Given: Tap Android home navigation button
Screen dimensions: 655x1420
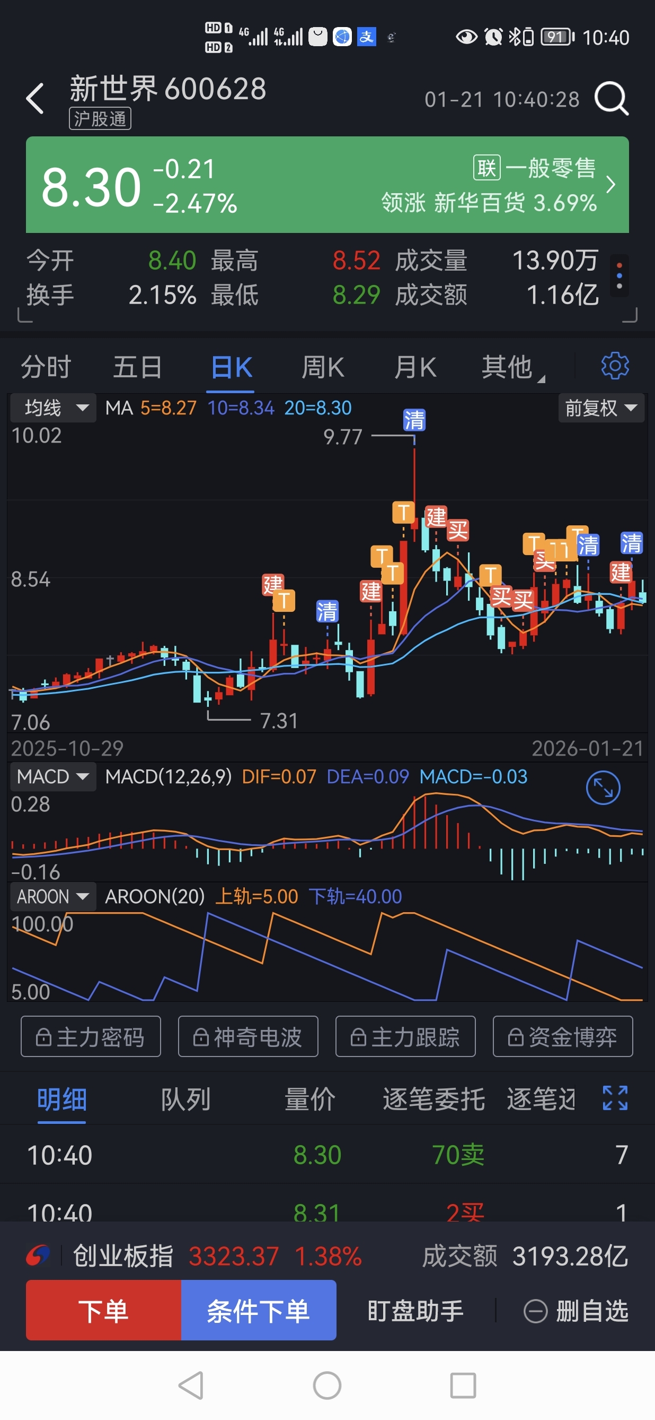Looking at the screenshot, I should tap(327, 1386).
